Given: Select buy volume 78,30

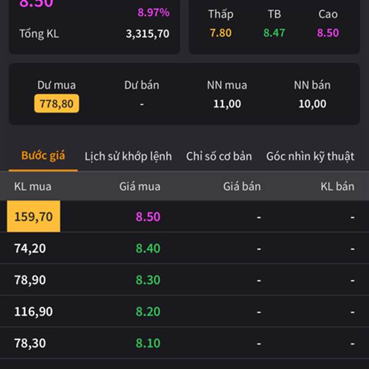Looking at the screenshot, I should coord(30,343).
